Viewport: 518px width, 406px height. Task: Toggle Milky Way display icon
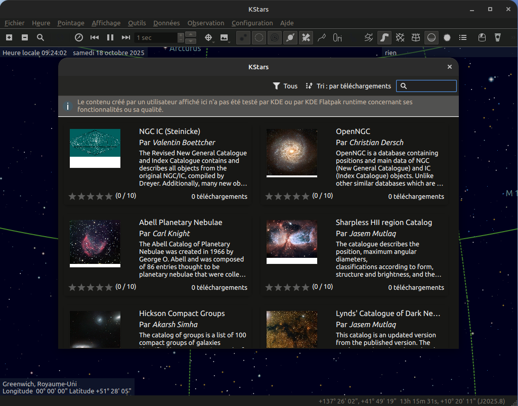coord(384,37)
